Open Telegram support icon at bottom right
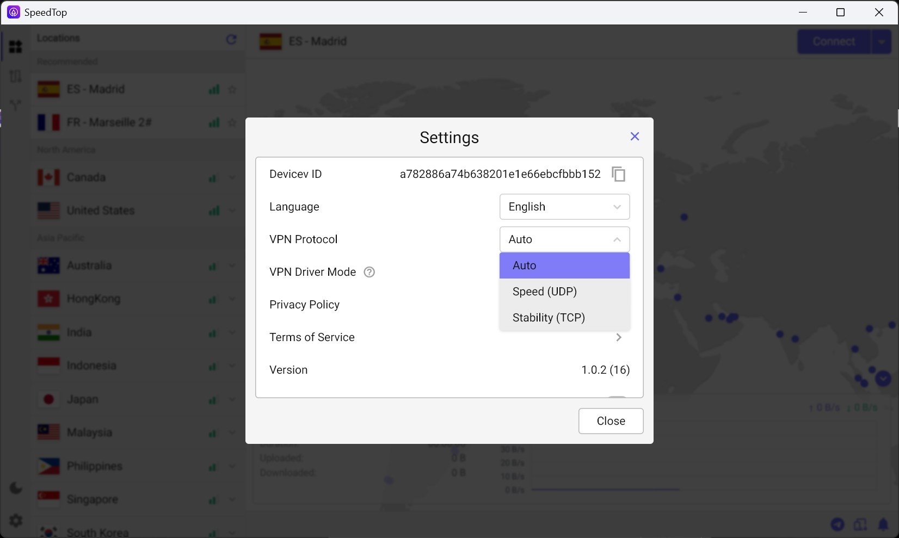 [x=837, y=524]
